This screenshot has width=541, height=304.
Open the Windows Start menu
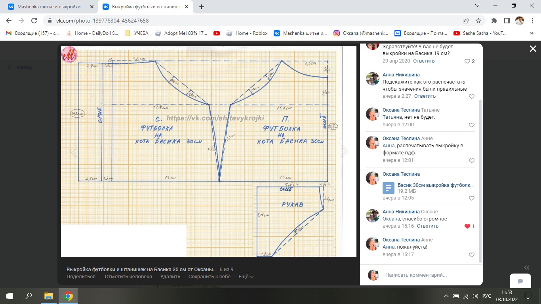click(10, 296)
